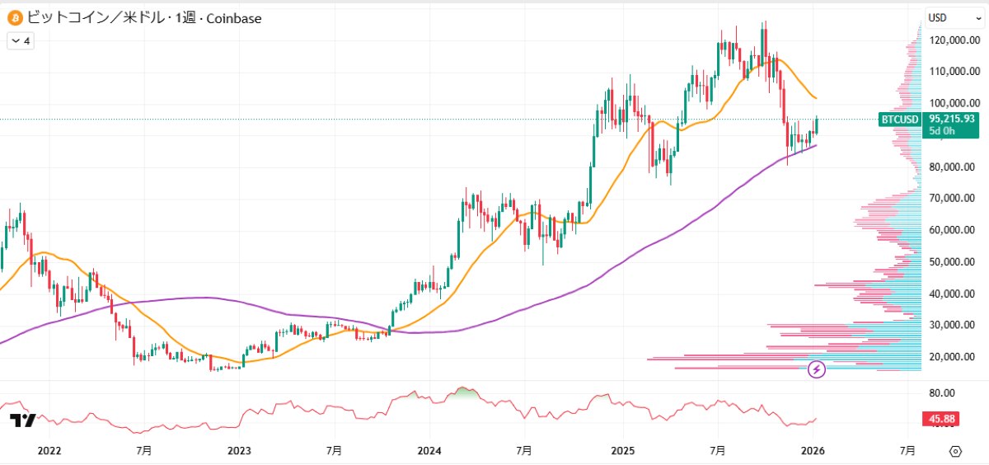Click the 2026 label on time axis

tap(813, 451)
